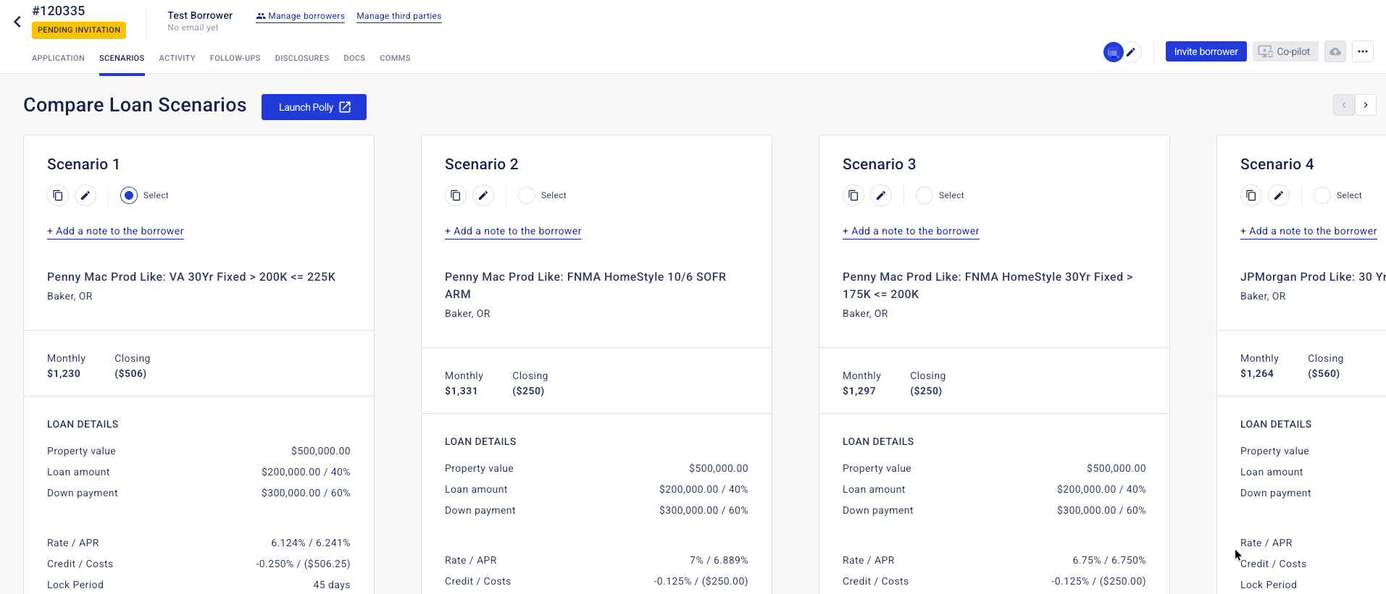The height and width of the screenshot is (594, 1386).
Task: Click the Test Borrower name
Action: pyautogui.click(x=200, y=15)
